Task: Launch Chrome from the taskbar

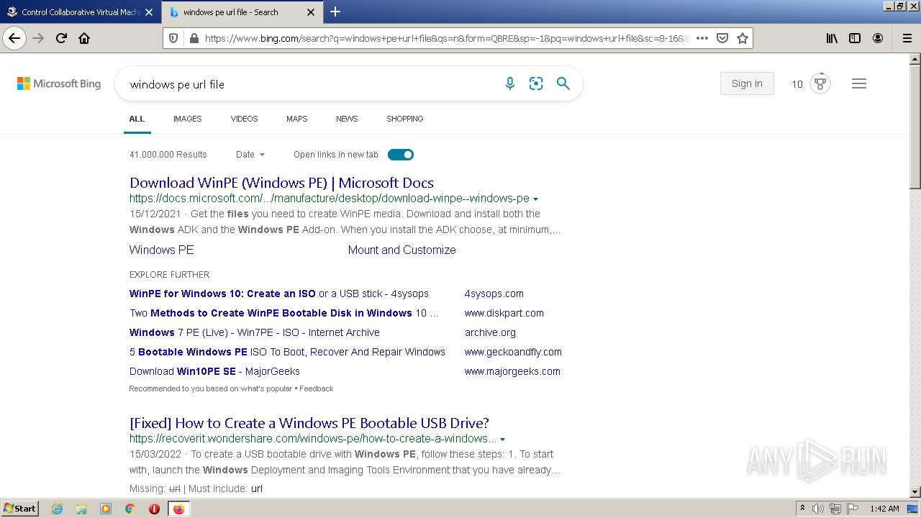Action: (130, 509)
